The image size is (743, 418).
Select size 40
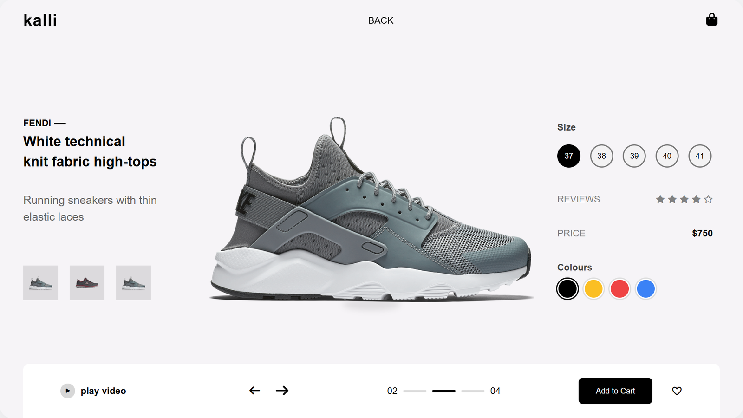point(667,156)
